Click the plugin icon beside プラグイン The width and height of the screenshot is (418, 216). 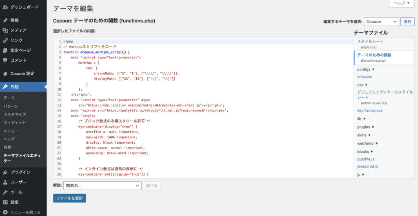[5, 172]
